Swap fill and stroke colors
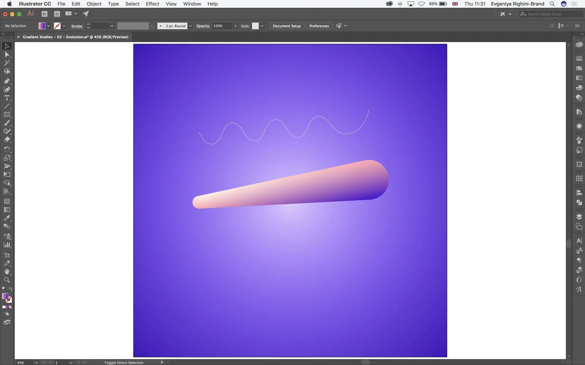 coord(11,288)
